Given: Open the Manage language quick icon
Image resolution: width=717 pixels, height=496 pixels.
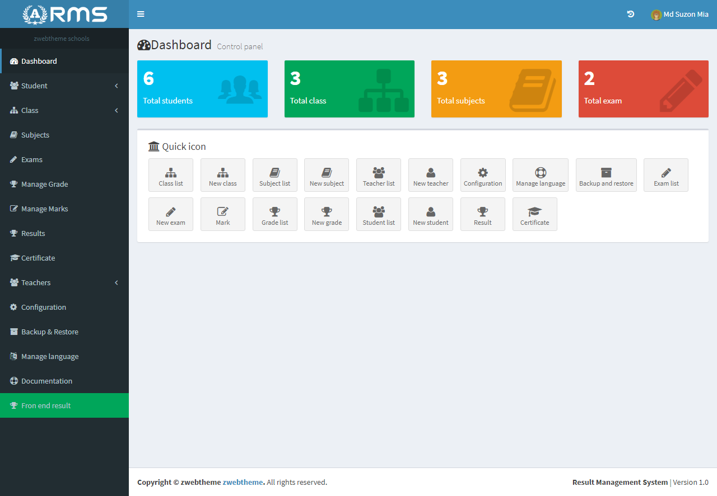Looking at the screenshot, I should [x=540, y=174].
